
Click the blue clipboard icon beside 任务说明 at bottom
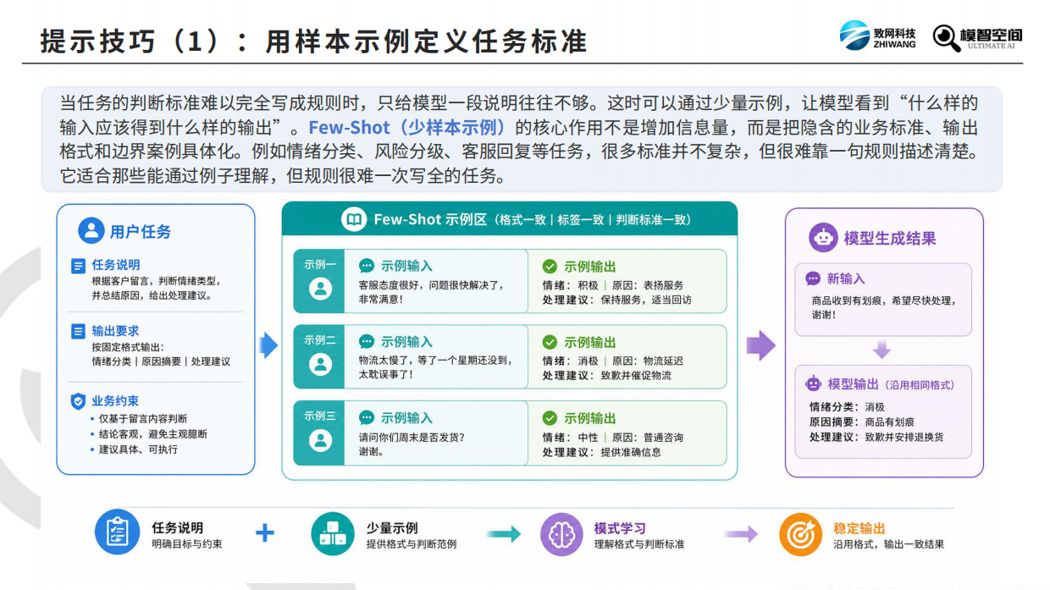click(117, 533)
